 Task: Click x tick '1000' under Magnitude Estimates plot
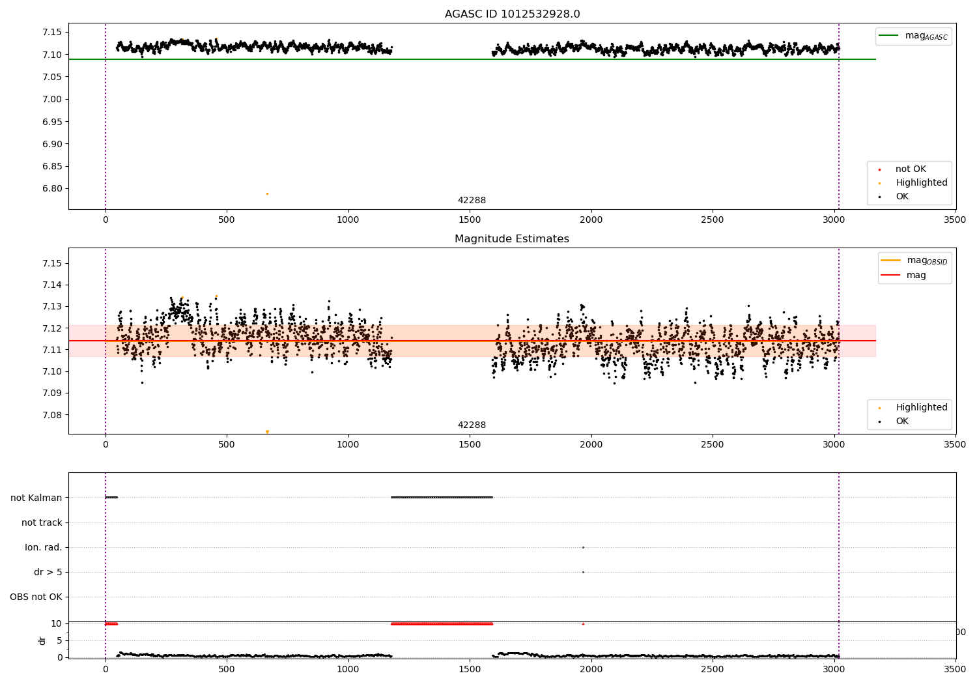pos(348,445)
